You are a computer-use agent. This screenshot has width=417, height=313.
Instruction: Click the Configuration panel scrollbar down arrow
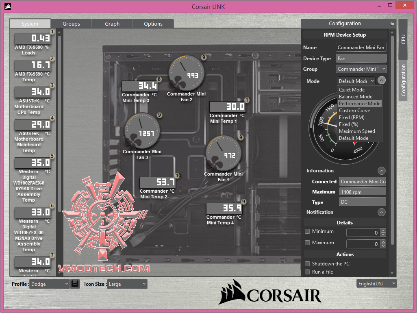pos(392,273)
